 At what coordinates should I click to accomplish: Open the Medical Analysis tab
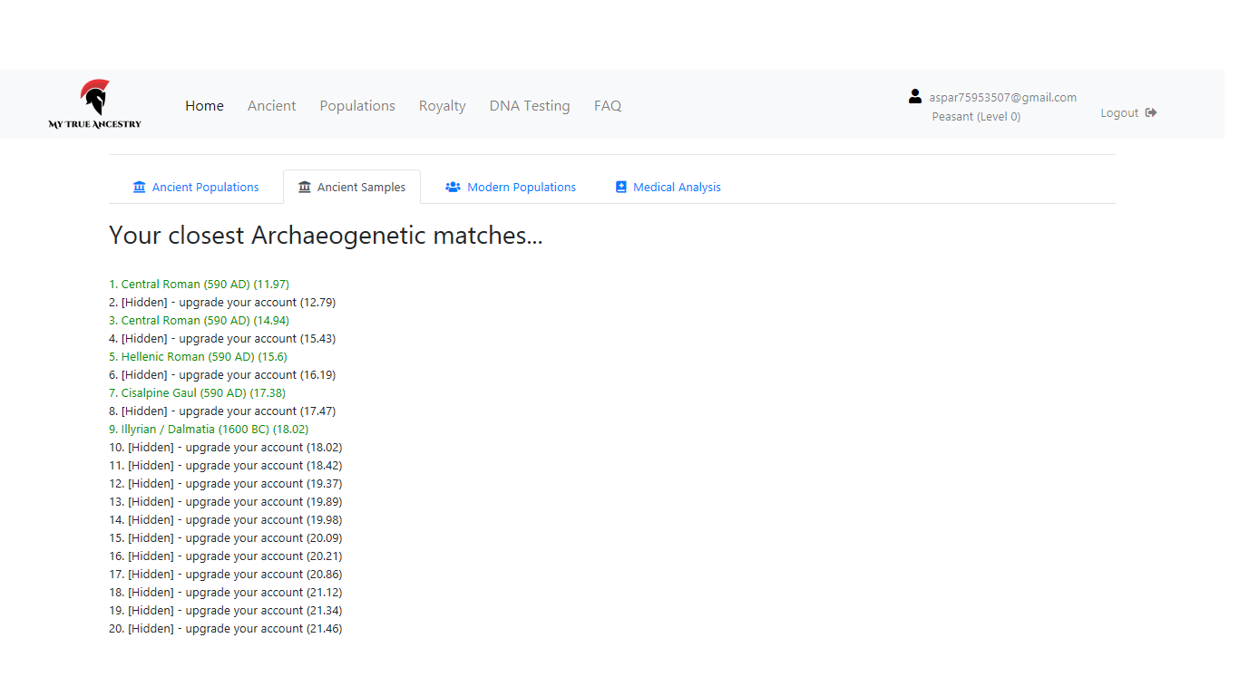[x=668, y=187]
